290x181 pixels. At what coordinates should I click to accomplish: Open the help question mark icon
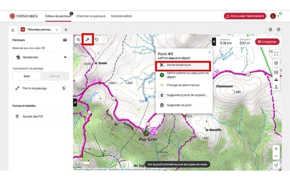coord(278,30)
